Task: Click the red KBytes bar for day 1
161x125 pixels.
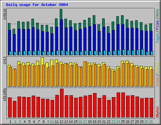Action: (10, 107)
